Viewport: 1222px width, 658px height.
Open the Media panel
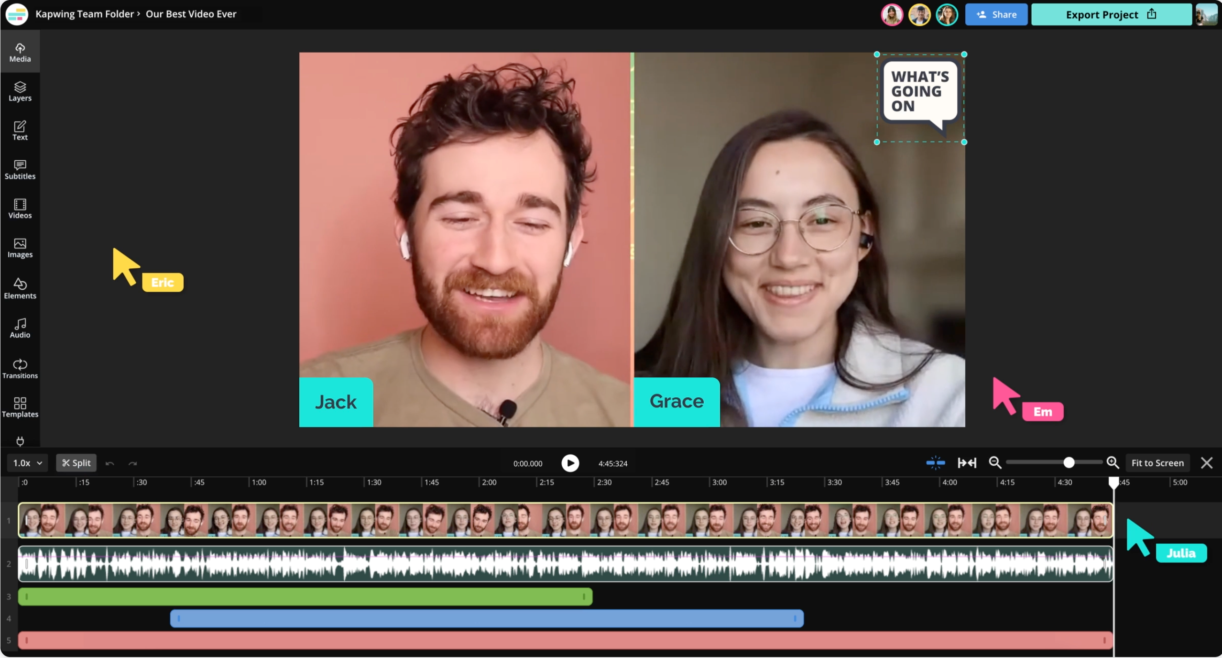20,52
